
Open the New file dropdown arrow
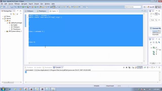pos(4,7)
